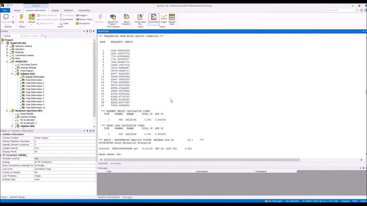Select Modal (Modal) under Response Spectrum
The width and height of the screenshot is (367, 206).
[27, 114]
